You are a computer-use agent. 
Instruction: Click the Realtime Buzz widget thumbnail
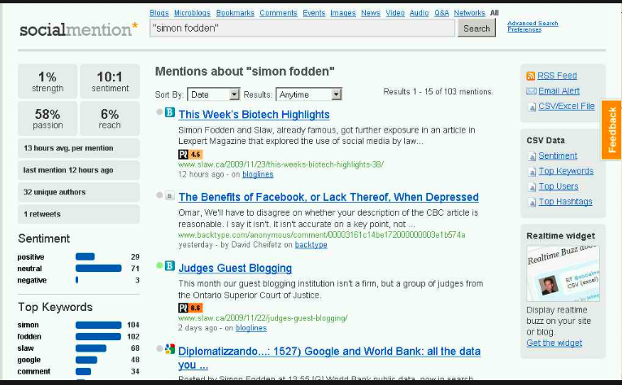pyautogui.click(x=563, y=273)
